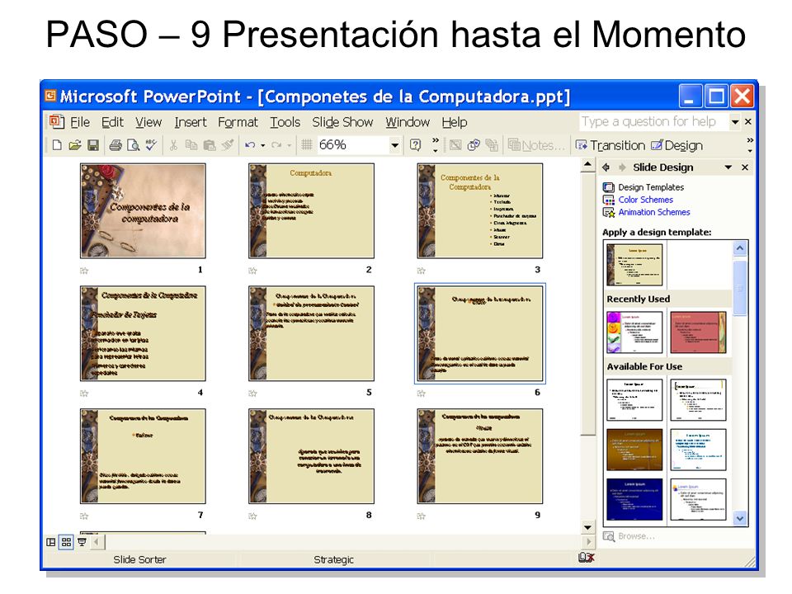Screen dimensions: 792x594
Task: Click the Design toolbar button
Action: tap(676, 145)
